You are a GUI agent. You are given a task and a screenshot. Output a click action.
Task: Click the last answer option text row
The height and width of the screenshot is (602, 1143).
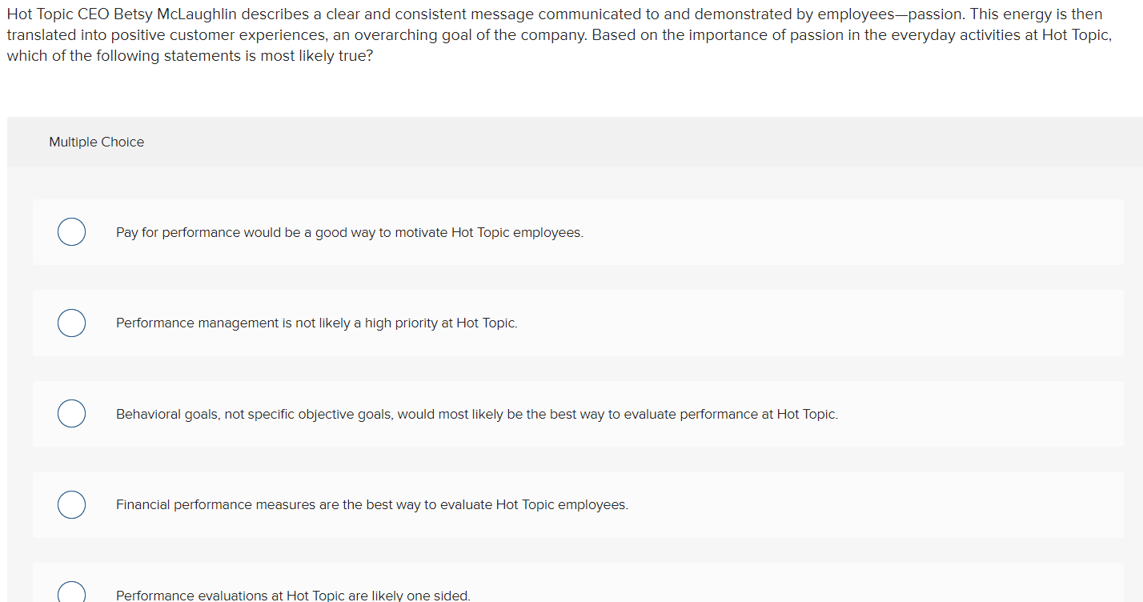tap(293, 596)
